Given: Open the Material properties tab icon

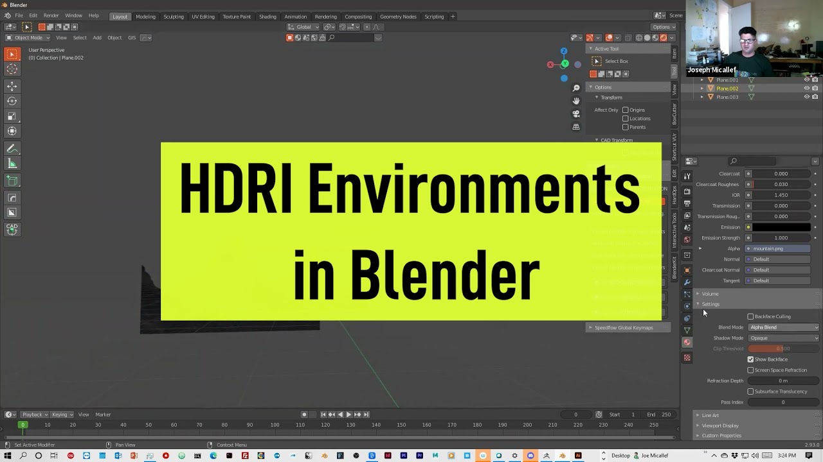Looking at the screenshot, I should (687, 342).
